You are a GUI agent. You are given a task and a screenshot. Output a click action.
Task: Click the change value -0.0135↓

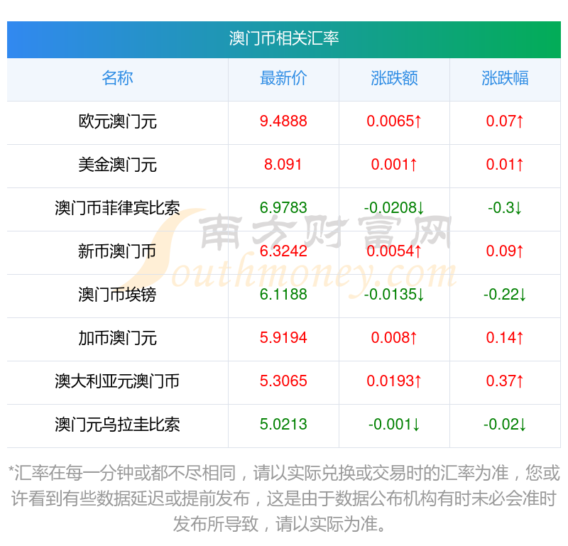click(x=394, y=294)
